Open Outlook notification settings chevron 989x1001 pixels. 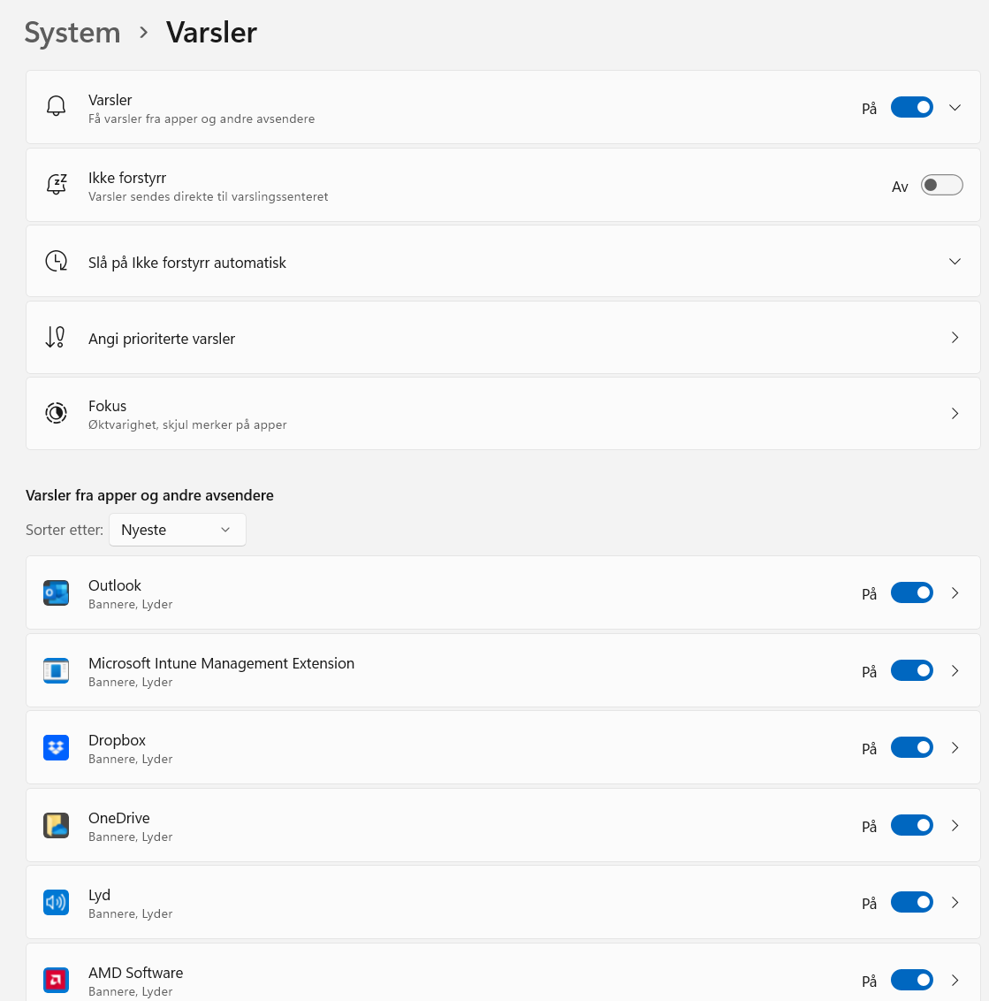[x=955, y=592]
